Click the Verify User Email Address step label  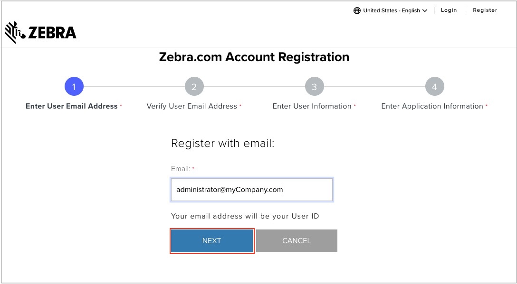click(192, 106)
